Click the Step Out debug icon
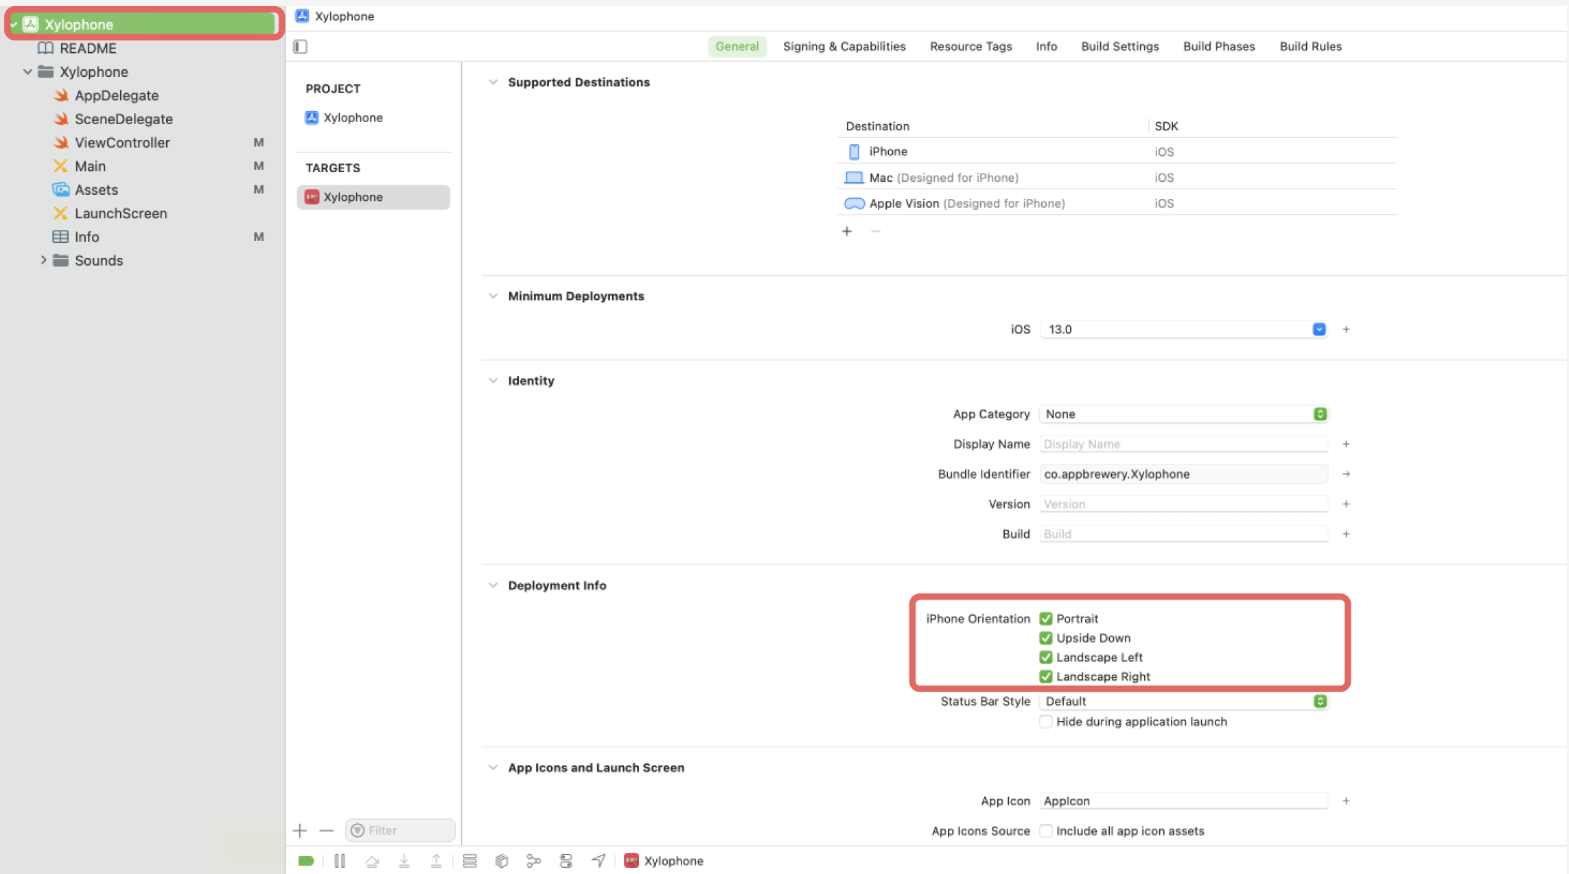This screenshot has height=874, width=1569. 437,861
